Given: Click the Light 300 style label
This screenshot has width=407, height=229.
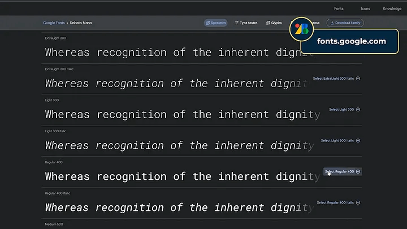Looking at the screenshot, I should click(x=51, y=100).
